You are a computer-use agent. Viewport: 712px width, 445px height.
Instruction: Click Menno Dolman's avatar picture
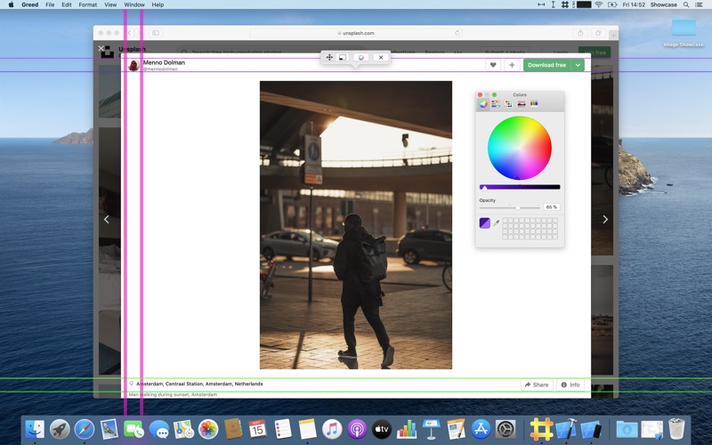pos(134,65)
